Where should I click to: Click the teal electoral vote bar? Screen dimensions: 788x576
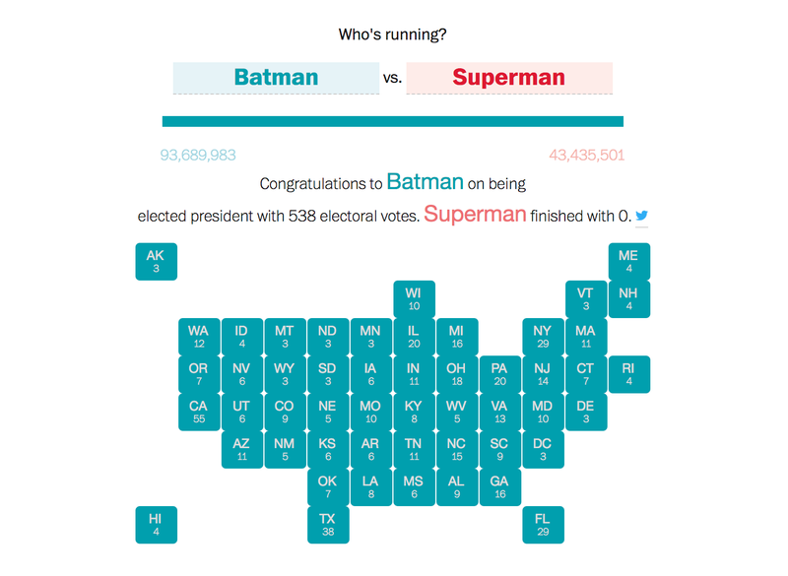392,121
